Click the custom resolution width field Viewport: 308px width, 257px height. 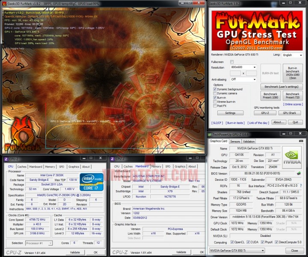235,73
